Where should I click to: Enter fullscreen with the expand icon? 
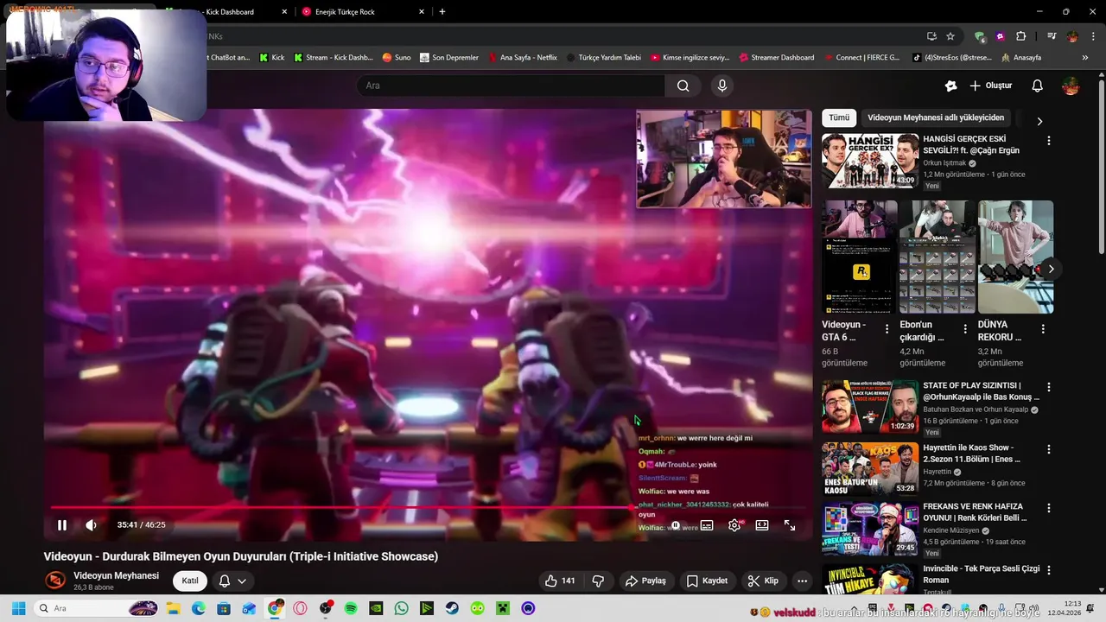click(x=790, y=525)
